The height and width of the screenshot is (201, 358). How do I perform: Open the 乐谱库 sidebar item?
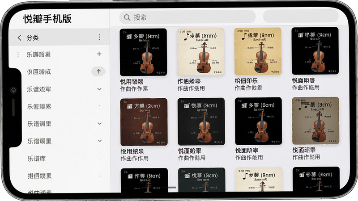point(37,159)
